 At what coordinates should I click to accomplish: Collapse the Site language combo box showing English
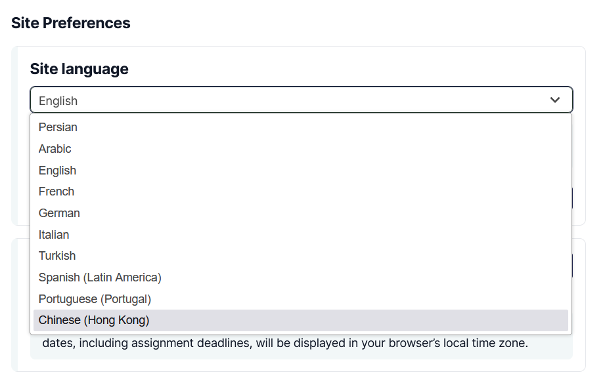(x=302, y=100)
